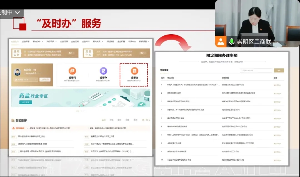This screenshot has width=300, height=177.
Task: Click 点击查看 on 药监行业专区 banner
Action: click(x=26, y=102)
